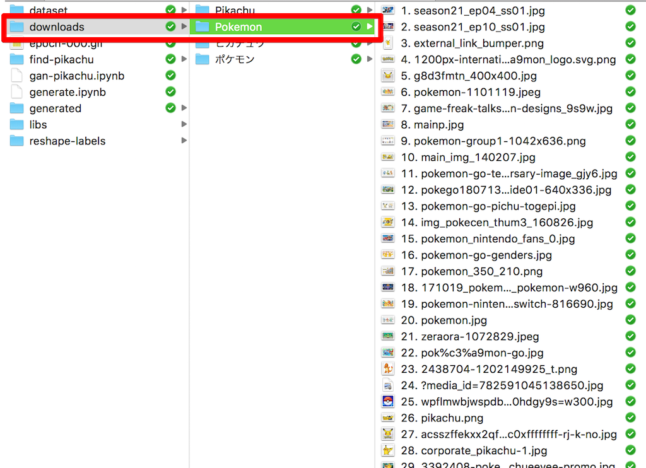Image resolution: width=646 pixels, height=468 pixels.
Task: Expand the libs folder arrow
Action: tap(184, 124)
